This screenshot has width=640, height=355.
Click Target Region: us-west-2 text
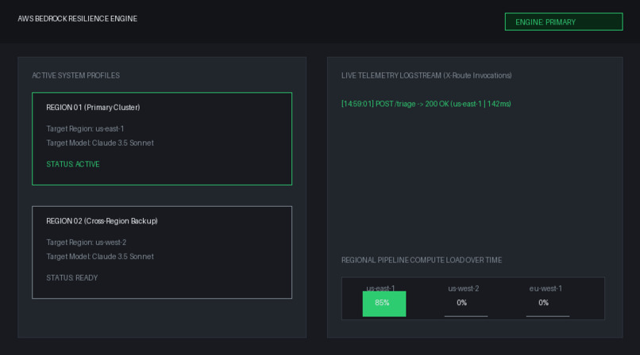tap(86, 242)
